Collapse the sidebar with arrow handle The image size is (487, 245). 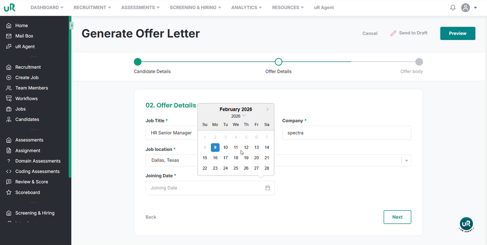point(71,25)
